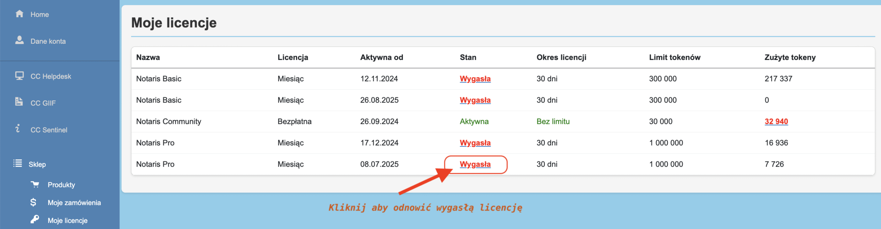Image resolution: width=881 pixels, height=229 pixels.
Task: Renew highlighted Notaris Pro license from 08.07.2025
Action: click(x=475, y=164)
